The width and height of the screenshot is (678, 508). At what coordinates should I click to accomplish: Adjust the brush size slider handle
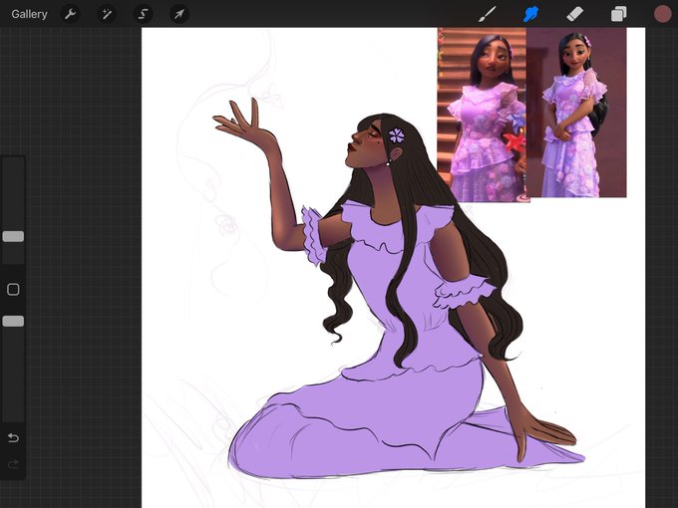tap(13, 236)
